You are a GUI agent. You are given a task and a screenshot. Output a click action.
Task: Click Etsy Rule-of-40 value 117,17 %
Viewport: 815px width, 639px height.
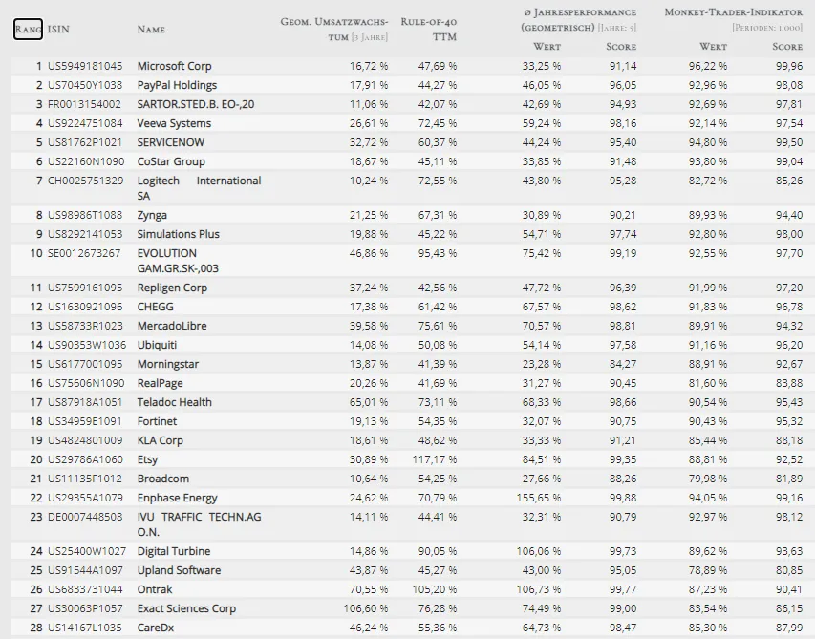(x=435, y=459)
